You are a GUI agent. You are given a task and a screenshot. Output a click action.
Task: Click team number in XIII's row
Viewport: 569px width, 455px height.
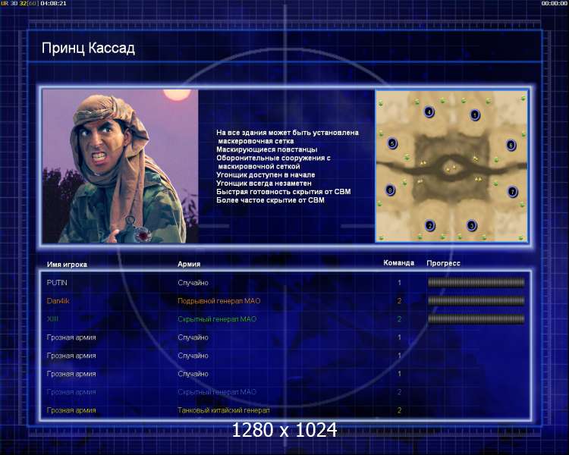click(399, 319)
